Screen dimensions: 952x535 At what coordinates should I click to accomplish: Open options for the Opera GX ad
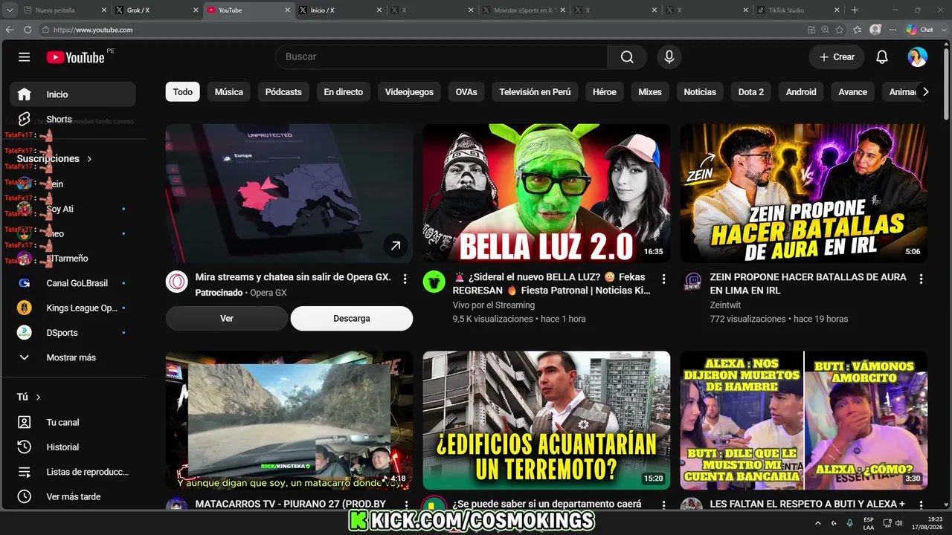[405, 279]
